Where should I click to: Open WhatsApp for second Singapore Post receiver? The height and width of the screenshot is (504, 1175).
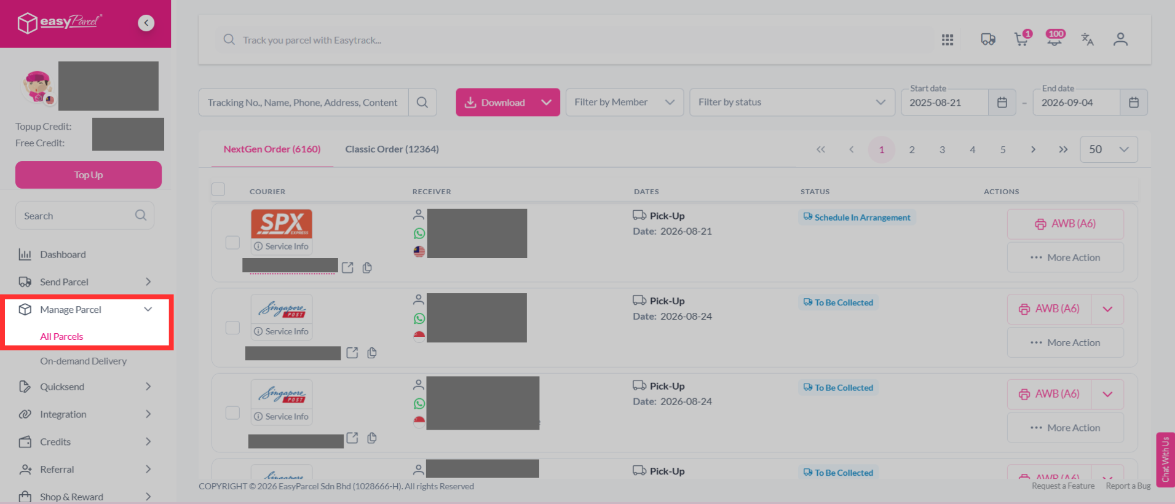(419, 404)
